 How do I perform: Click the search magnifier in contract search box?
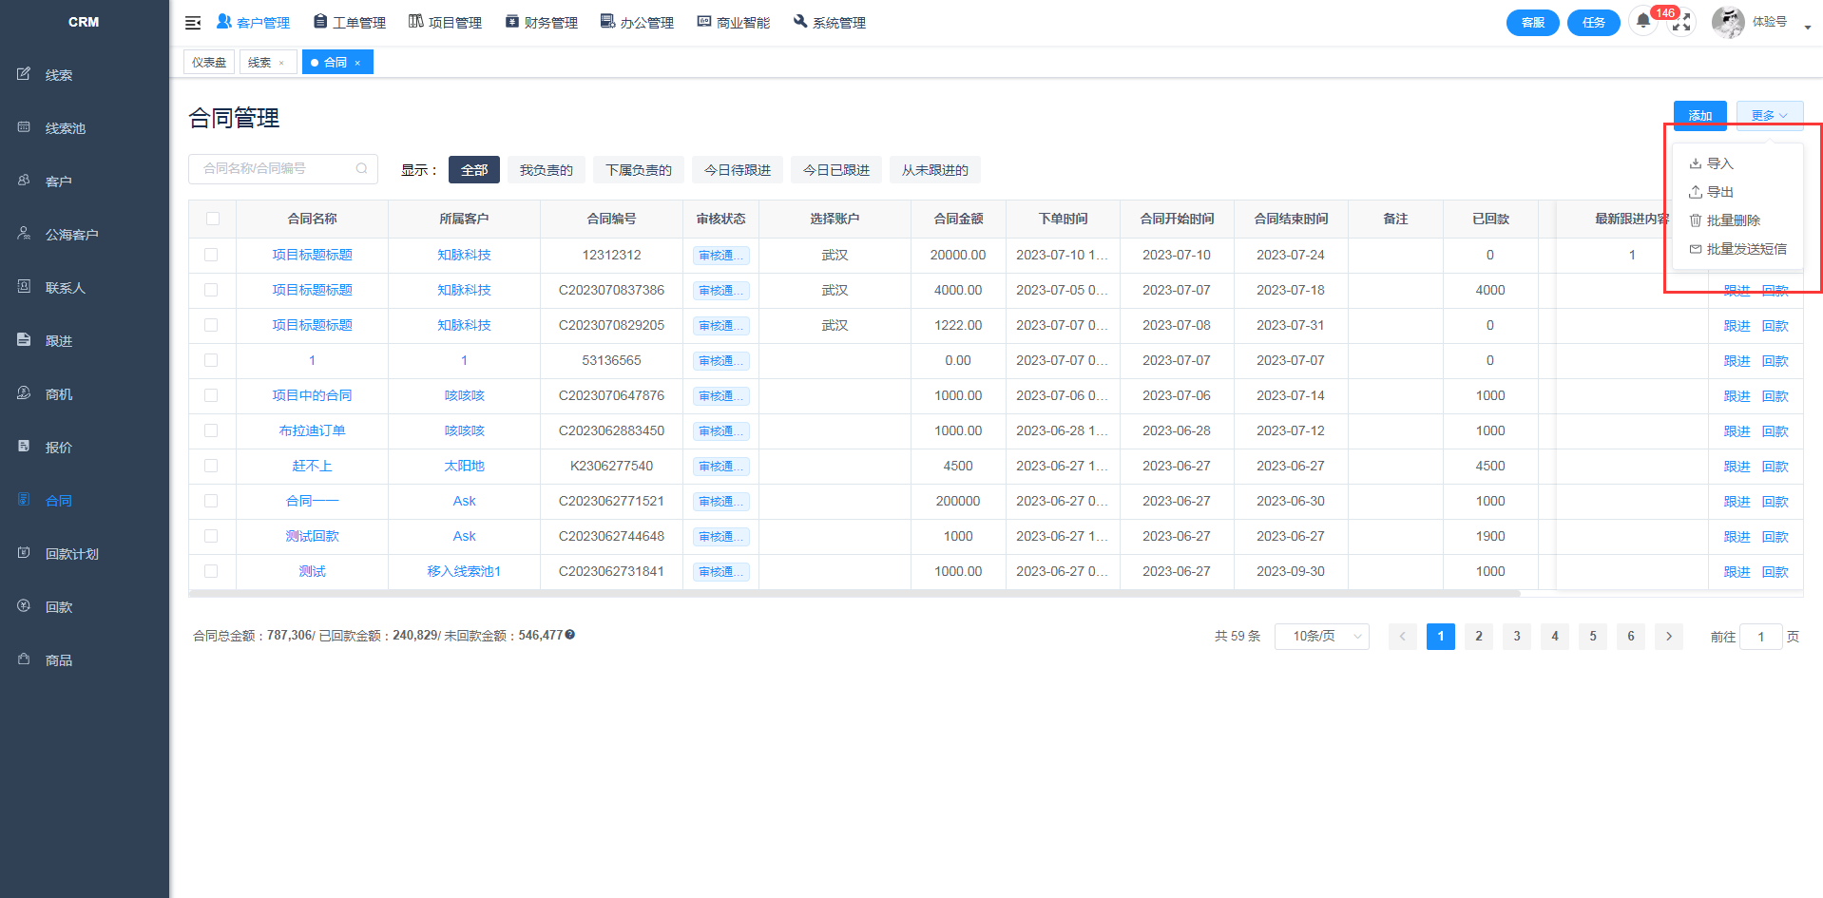coord(361,169)
